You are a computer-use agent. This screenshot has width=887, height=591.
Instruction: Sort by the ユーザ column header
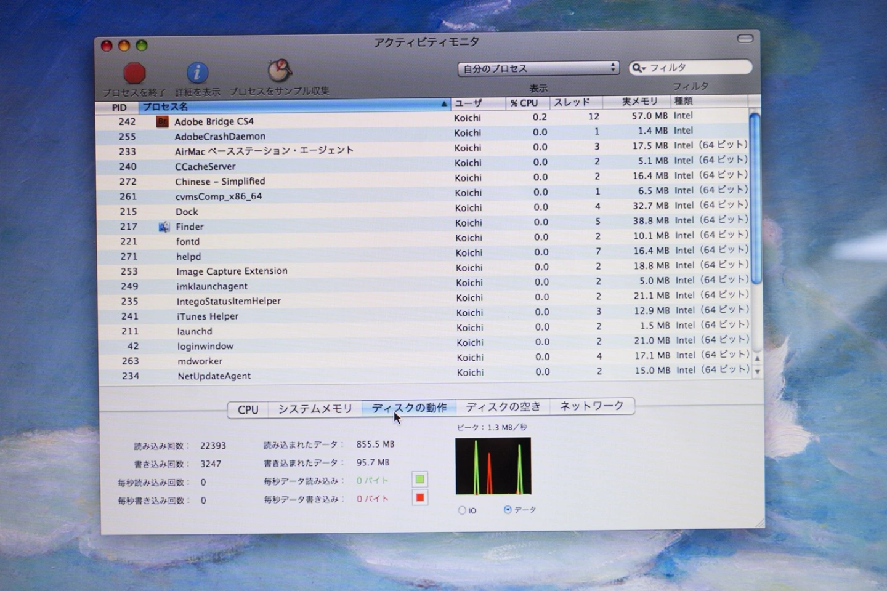pos(478,103)
